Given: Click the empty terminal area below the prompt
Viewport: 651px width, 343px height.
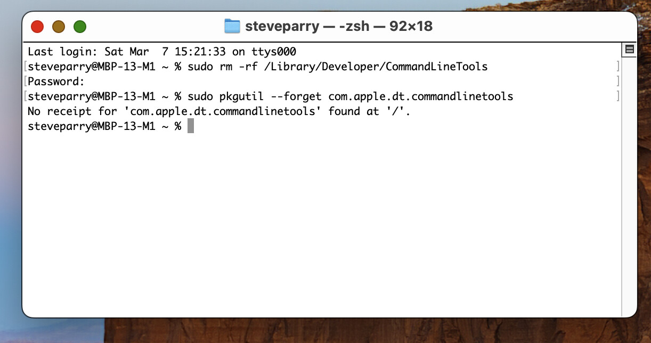Looking at the screenshot, I should pos(320,224).
